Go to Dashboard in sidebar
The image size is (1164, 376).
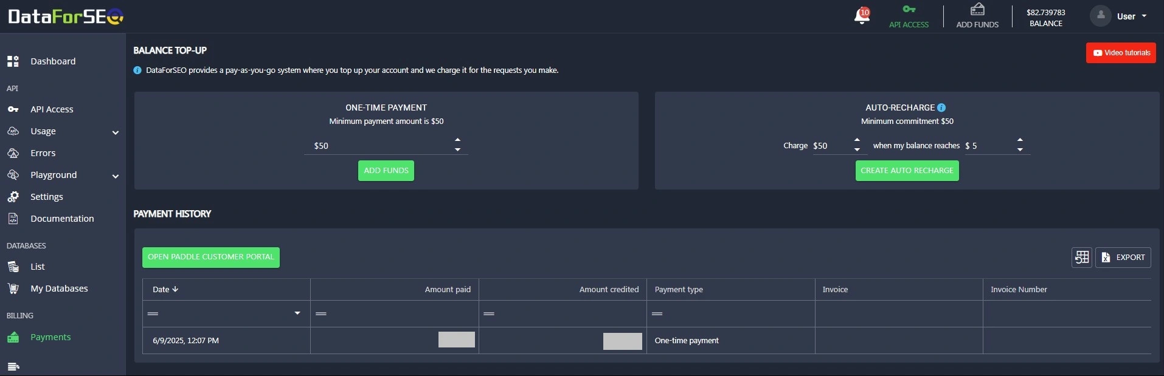click(53, 61)
